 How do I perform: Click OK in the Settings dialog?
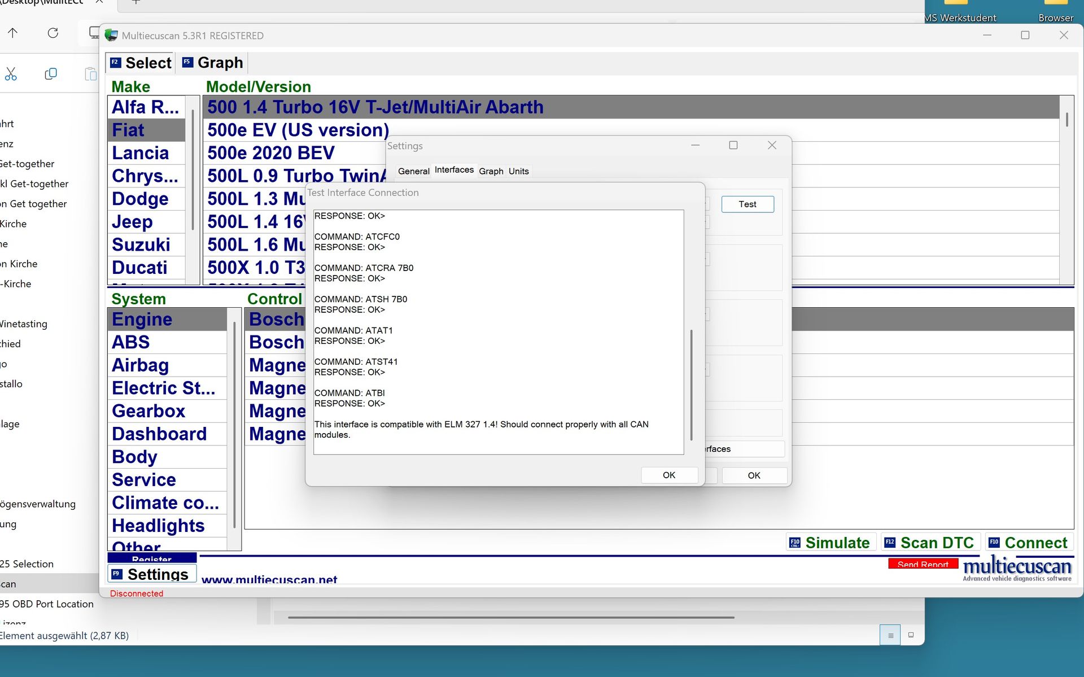click(x=754, y=475)
